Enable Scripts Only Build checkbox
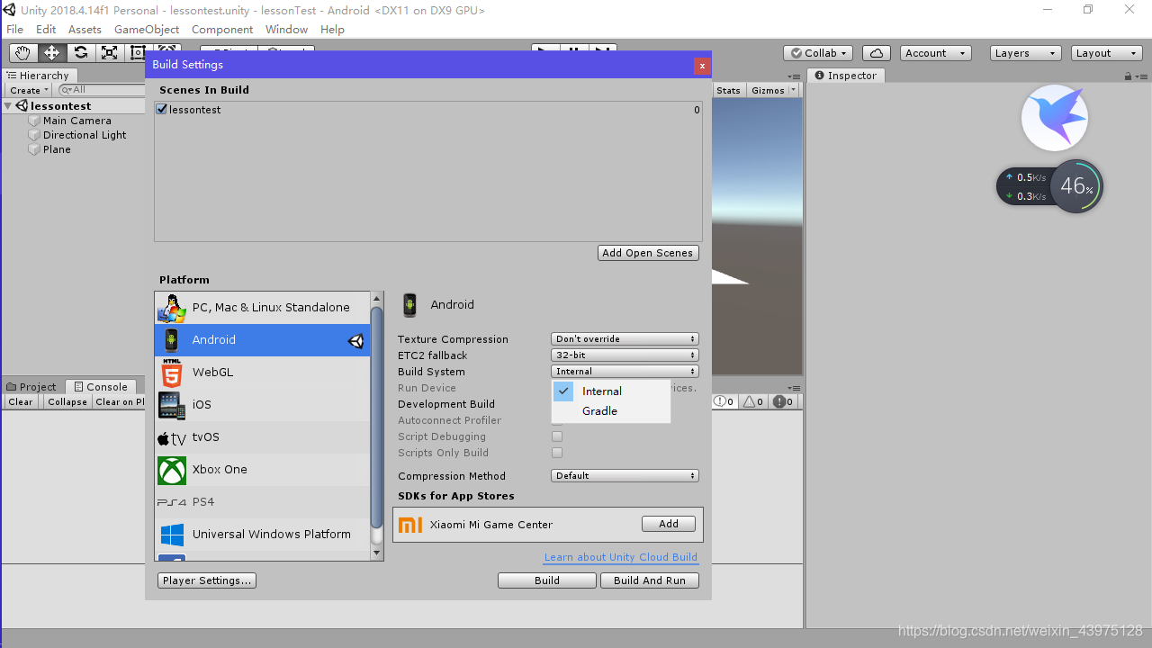This screenshot has height=648, width=1152. (557, 453)
